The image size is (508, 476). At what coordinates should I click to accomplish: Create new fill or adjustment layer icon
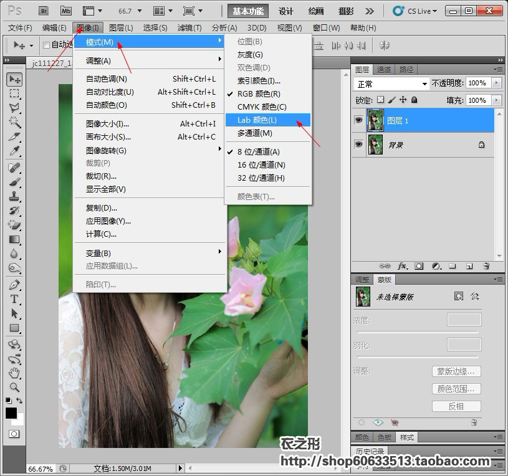pos(436,266)
